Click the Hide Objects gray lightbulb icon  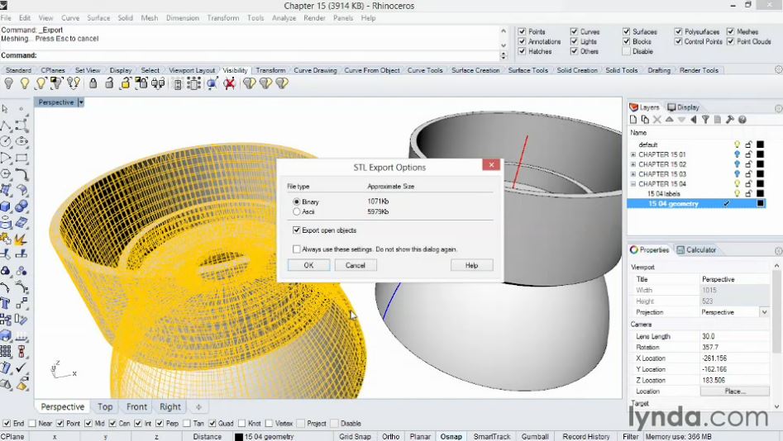point(8,83)
